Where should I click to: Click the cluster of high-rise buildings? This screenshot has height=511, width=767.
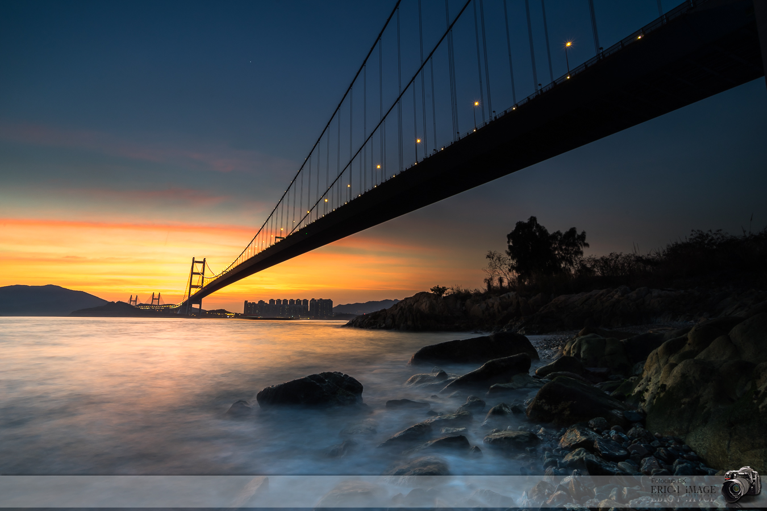pos(289,308)
